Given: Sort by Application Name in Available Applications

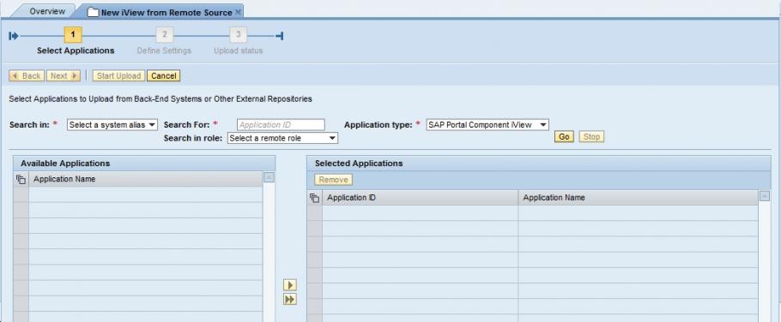Looking at the screenshot, I should pos(145,179).
